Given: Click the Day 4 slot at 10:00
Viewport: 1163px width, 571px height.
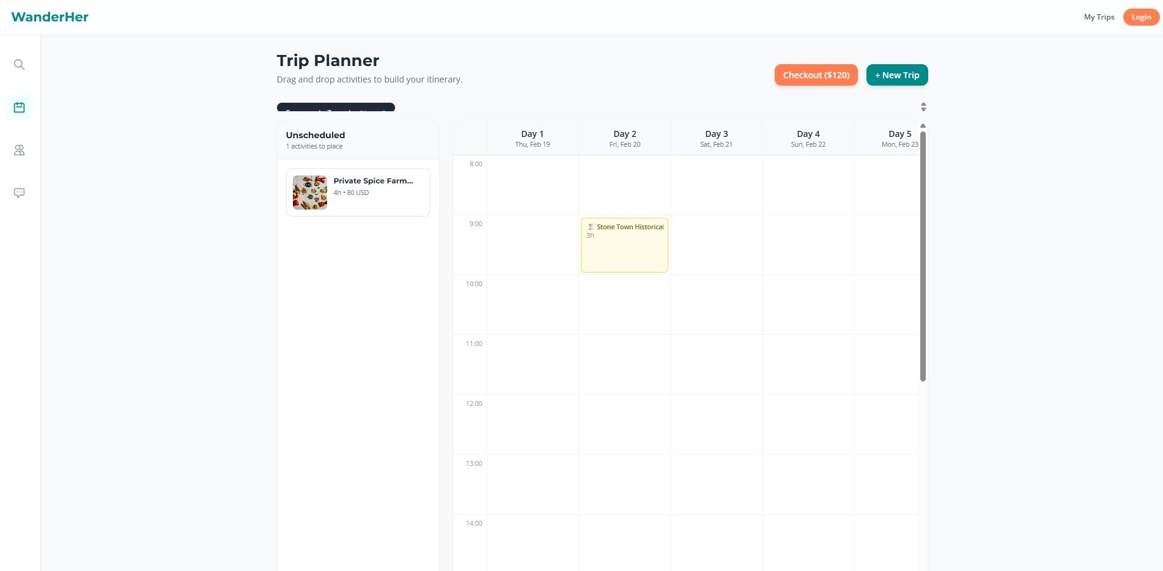Looking at the screenshot, I should [808, 304].
